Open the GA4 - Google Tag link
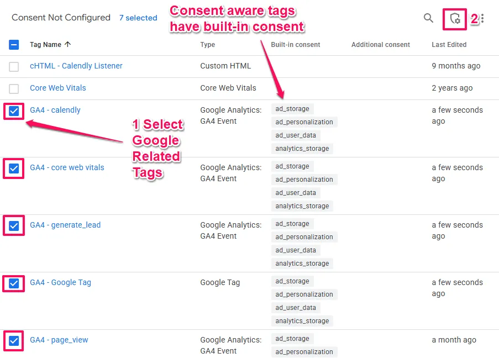This screenshot has width=499, height=358. tap(60, 282)
